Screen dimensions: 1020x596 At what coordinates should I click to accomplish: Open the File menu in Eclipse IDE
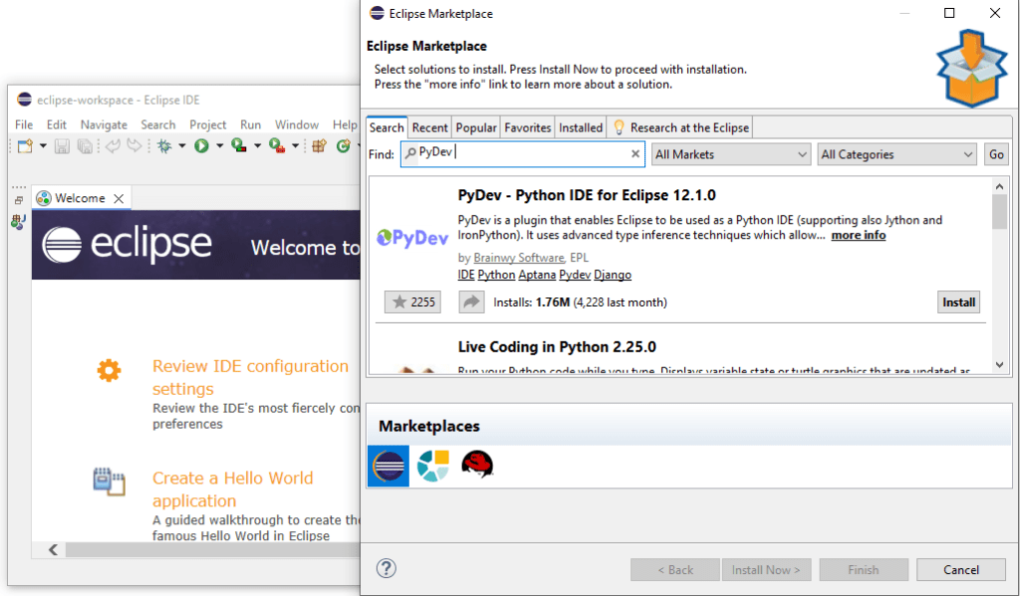point(24,124)
